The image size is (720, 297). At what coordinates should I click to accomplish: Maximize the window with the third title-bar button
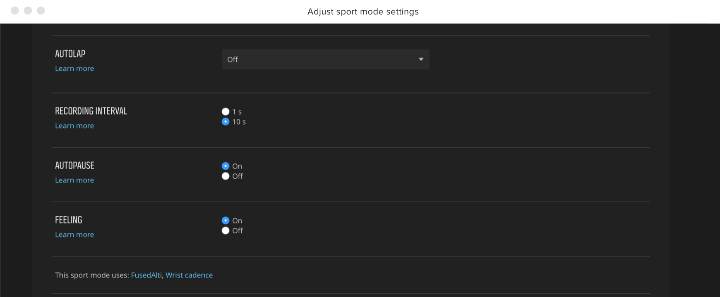tap(41, 10)
